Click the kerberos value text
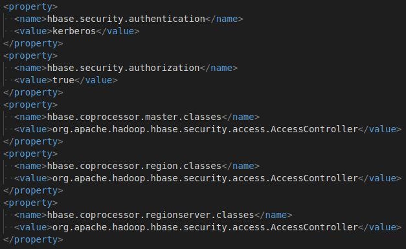Screen dimensions: 406x249 (74, 31)
